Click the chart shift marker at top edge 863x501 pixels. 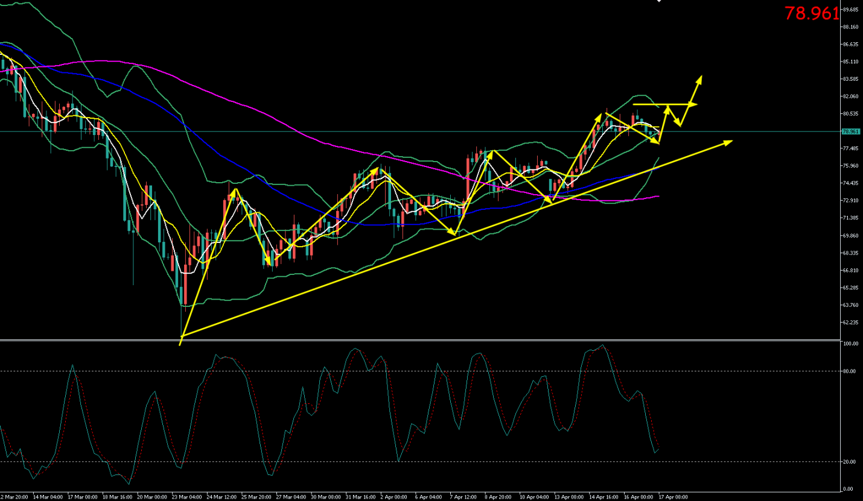[659, 1]
